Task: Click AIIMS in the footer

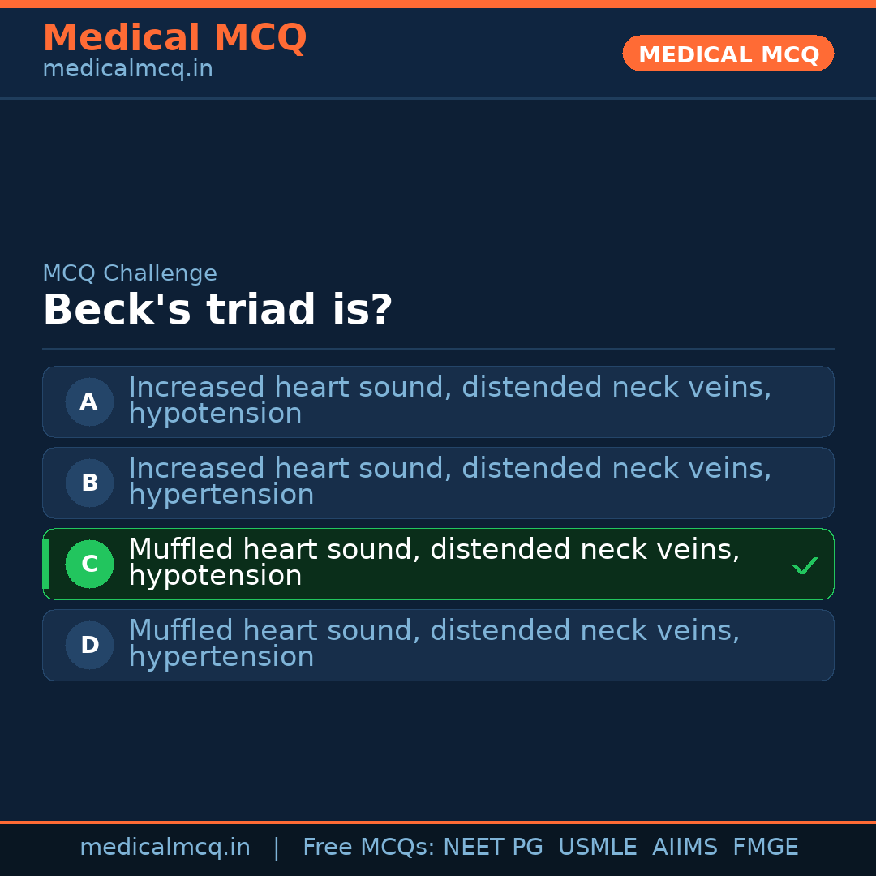Action: click(x=685, y=848)
